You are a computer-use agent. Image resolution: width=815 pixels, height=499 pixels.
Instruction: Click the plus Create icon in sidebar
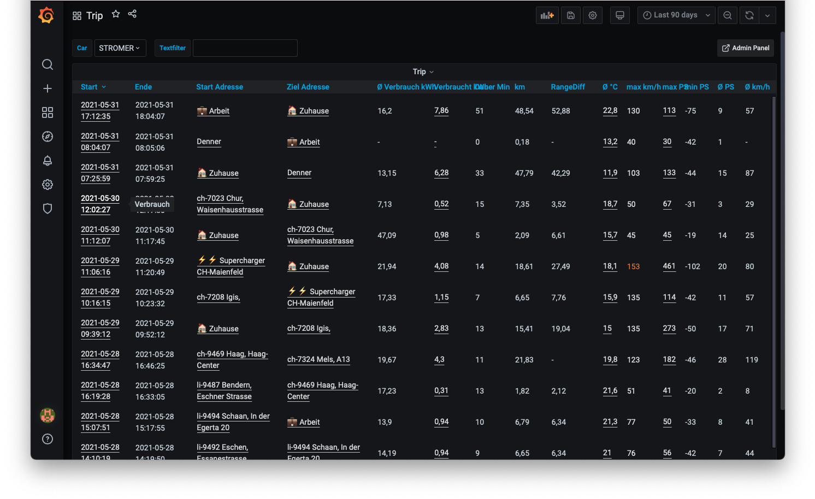48,88
